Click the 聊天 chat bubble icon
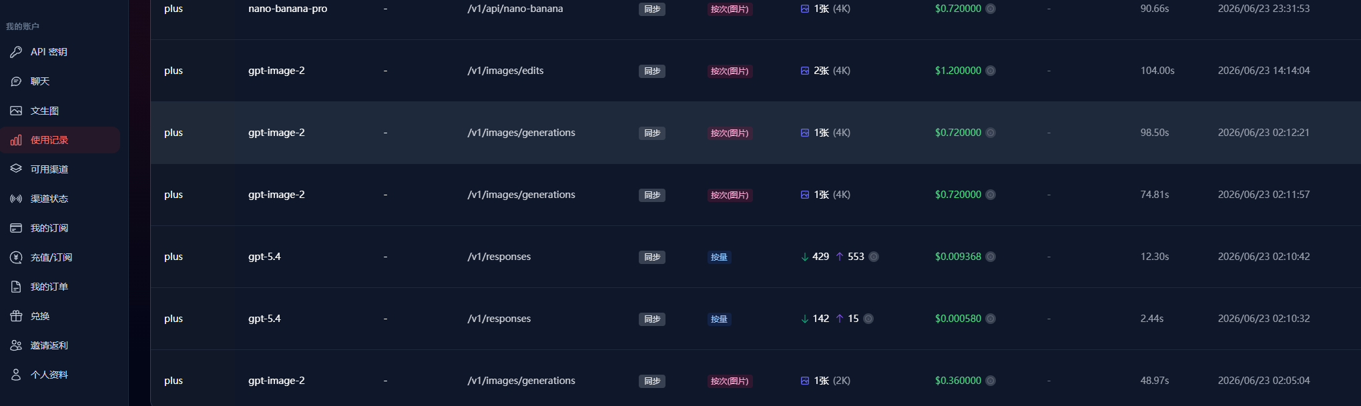This screenshot has width=1361, height=406. pyautogui.click(x=16, y=81)
